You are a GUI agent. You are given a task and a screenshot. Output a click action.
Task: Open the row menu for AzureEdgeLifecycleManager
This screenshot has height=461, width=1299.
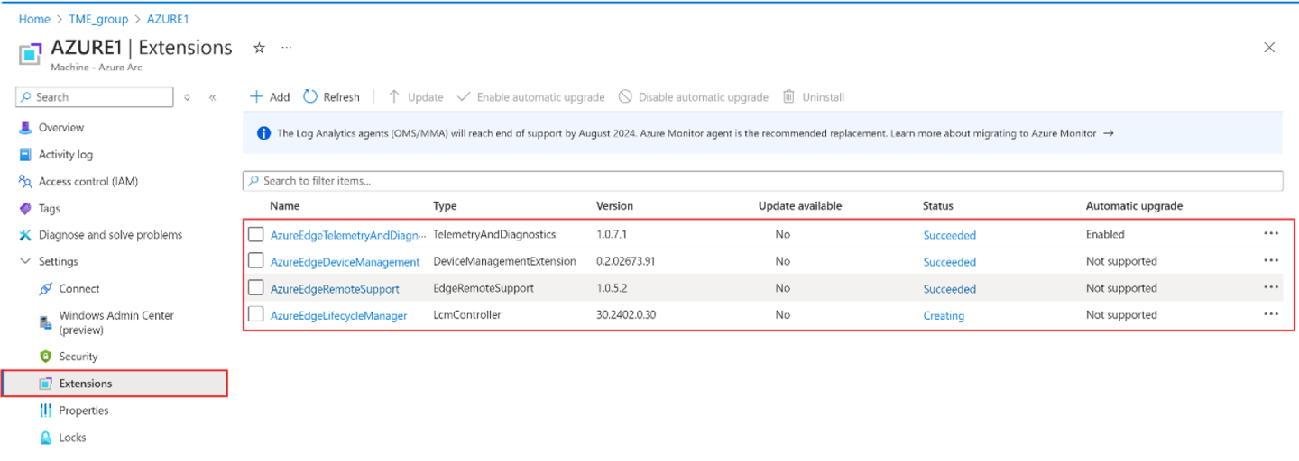[1271, 315]
